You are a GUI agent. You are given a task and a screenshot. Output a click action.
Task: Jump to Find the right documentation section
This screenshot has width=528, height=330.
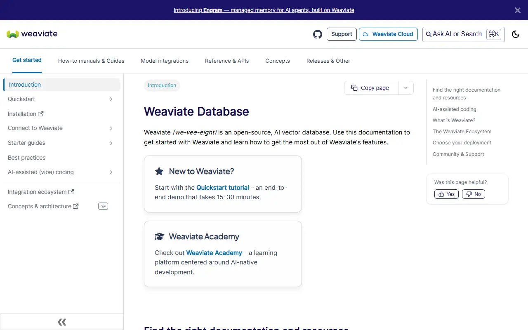point(467,94)
